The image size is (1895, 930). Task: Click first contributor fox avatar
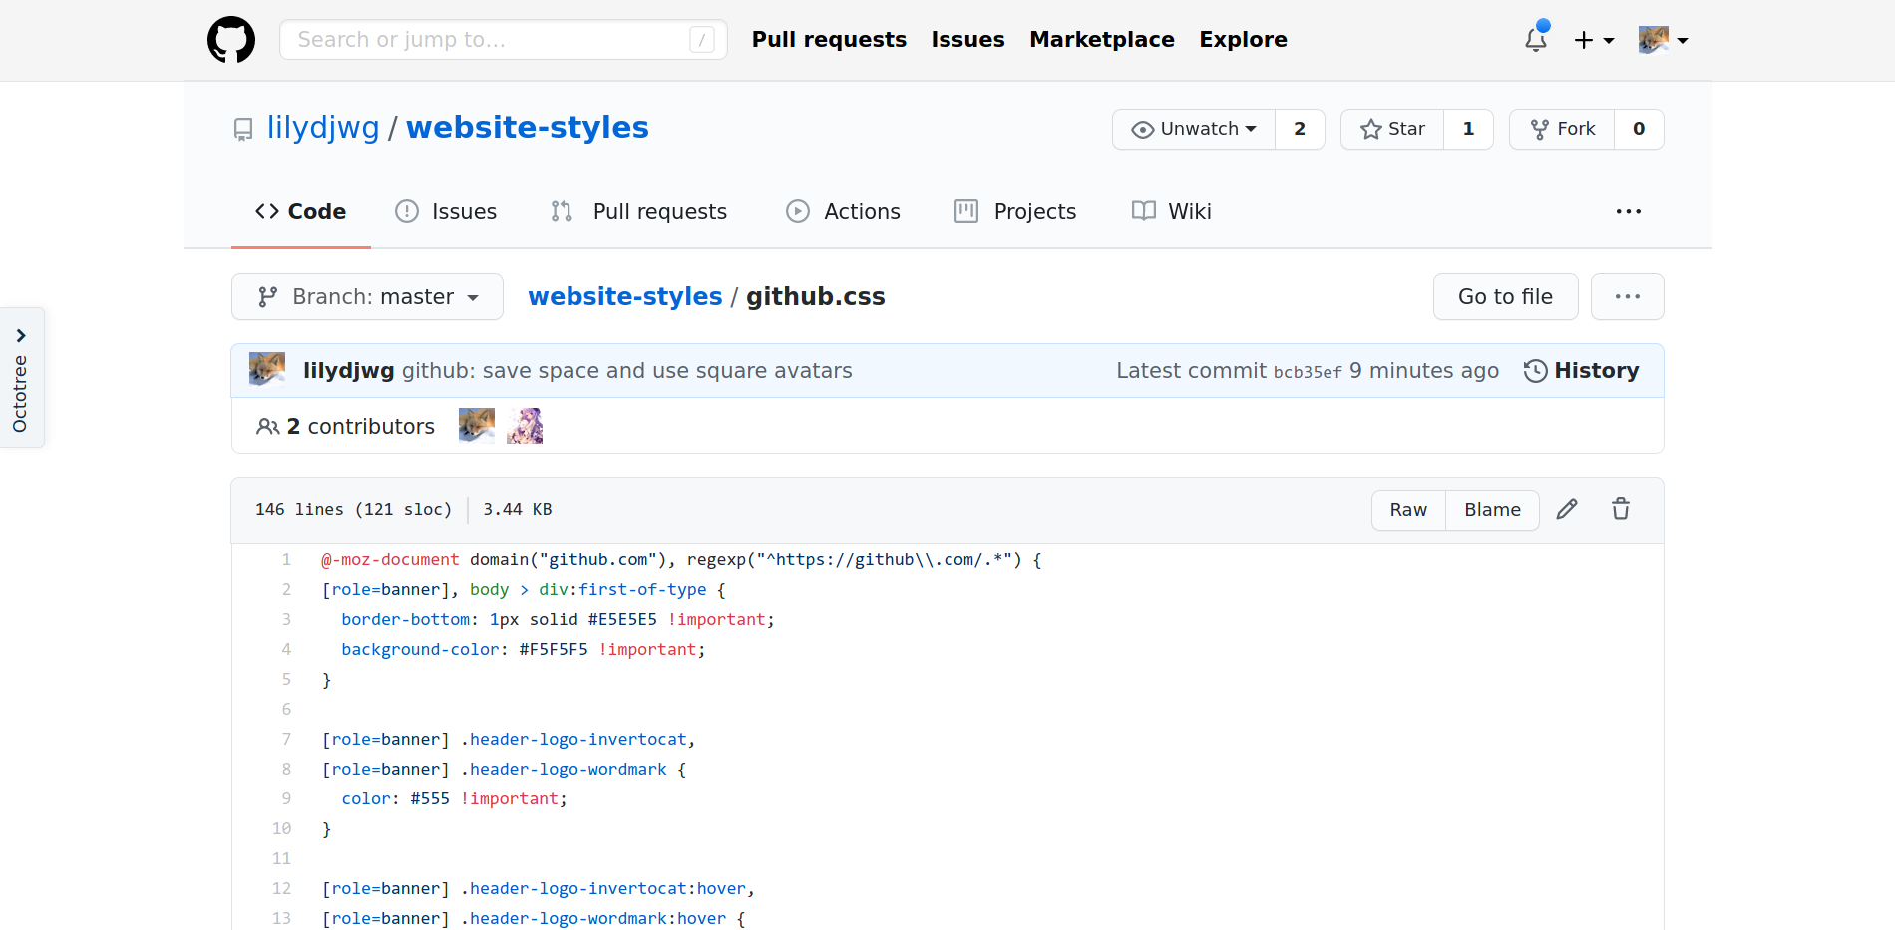pyautogui.click(x=477, y=426)
